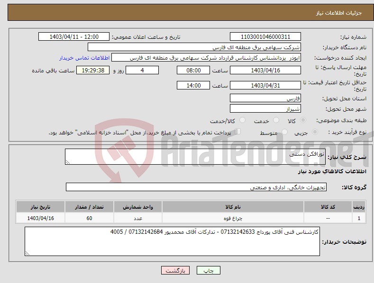Click the استان محل تحویل field فارس

coord(265,98)
